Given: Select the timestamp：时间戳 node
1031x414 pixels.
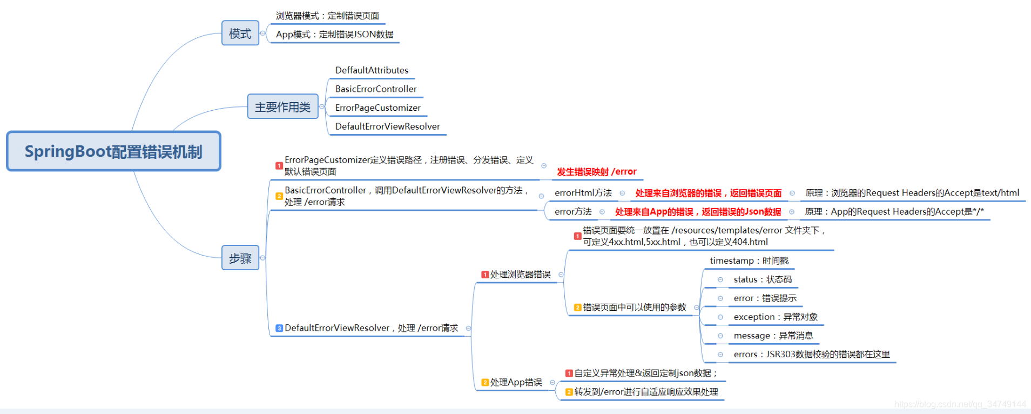Looking at the screenshot, I should (x=749, y=261).
